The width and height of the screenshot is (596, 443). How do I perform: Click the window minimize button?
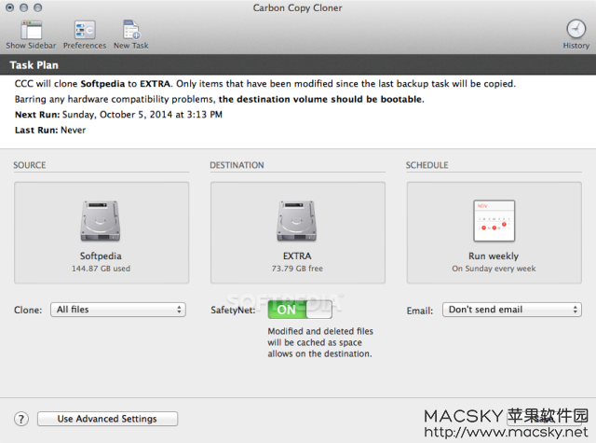point(23,7)
